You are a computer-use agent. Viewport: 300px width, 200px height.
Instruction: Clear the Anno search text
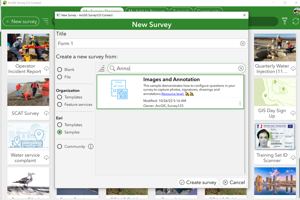241,68
